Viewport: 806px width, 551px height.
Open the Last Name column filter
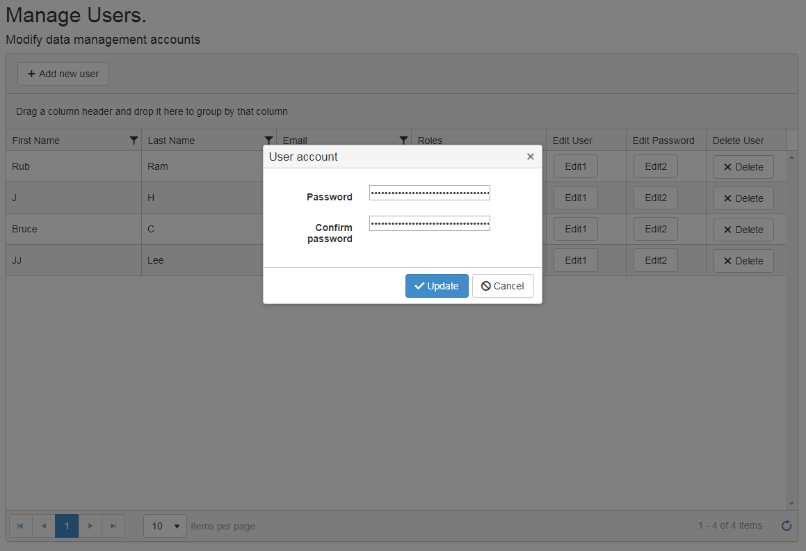point(269,141)
